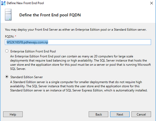Go Back to the previous wizard page
The height and width of the screenshot is (121, 156).
tap(99, 114)
